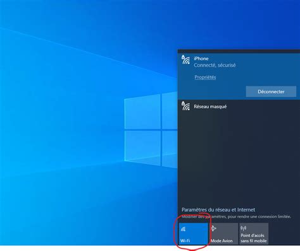
Task: Enable Mode Avion tile
Action: point(224,234)
